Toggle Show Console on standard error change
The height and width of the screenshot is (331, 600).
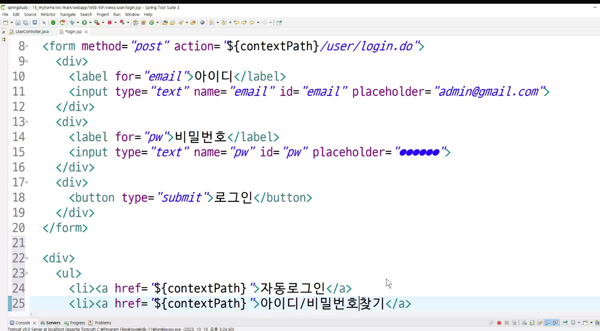[x=555, y=323]
